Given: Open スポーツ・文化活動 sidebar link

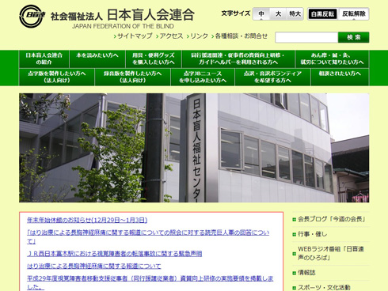Looking at the screenshot, I should pos(324,288).
